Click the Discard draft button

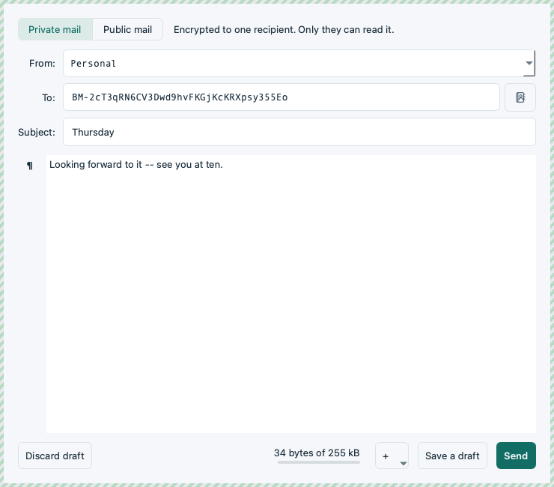point(55,456)
